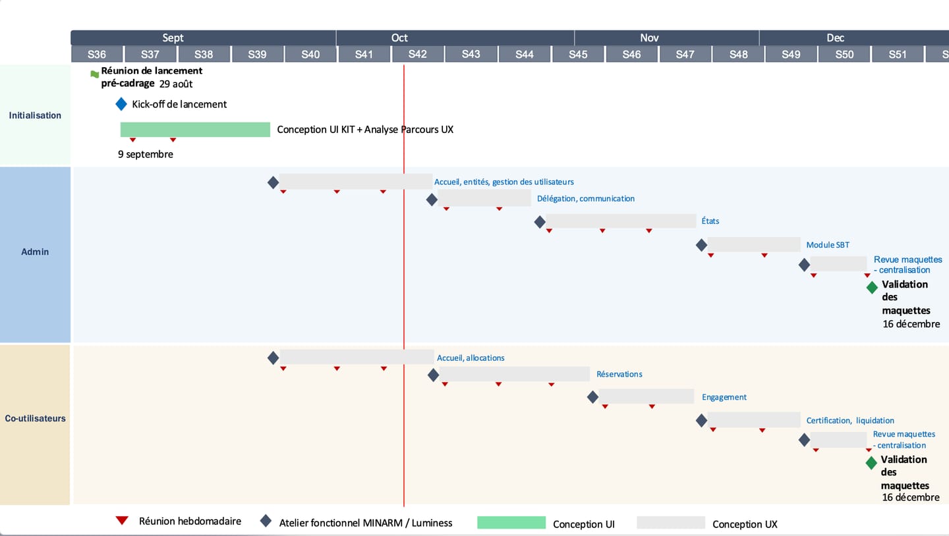The height and width of the screenshot is (536, 949).
Task: Click Co-utilisateurs diamond before Revue maquettes bar
Action: [x=804, y=440]
